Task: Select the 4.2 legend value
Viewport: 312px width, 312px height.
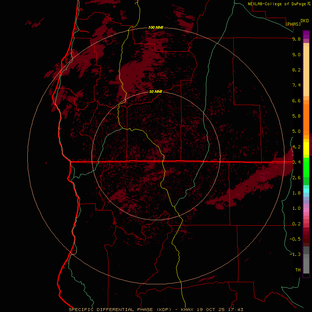Action: pyautogui.click(x=296, y=147)
